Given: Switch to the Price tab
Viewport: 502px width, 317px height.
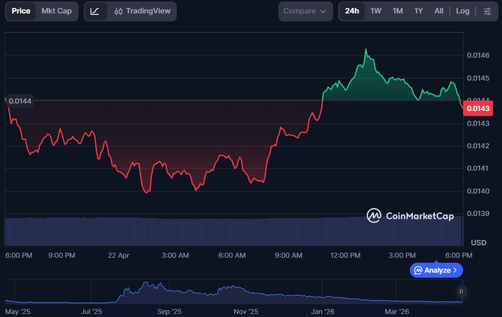Looking at the screenshot, I should [x=21, y=11].
